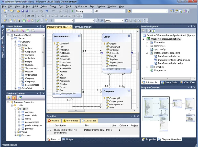Expand Navigation properties in Order entity

(x=104, y=69)
